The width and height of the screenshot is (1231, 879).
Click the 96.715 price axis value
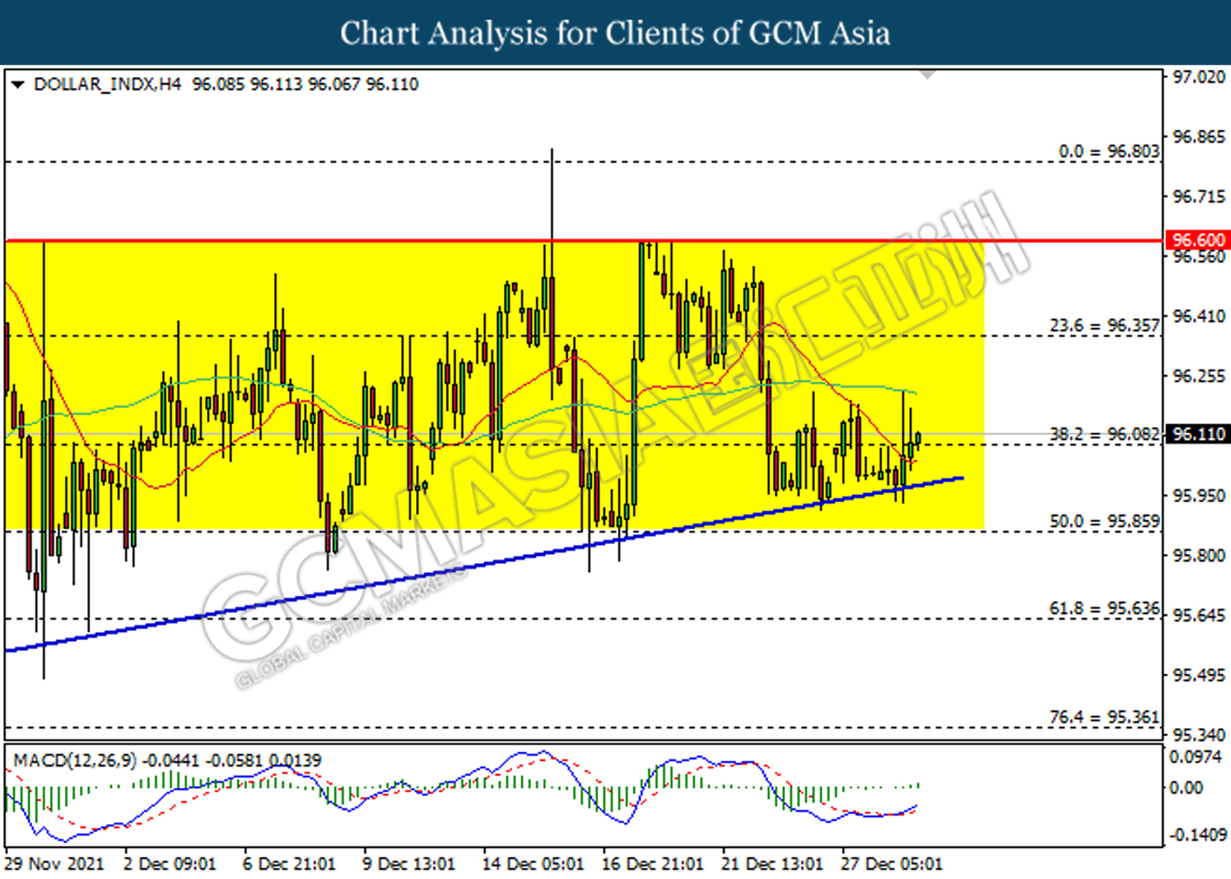[1198, 196]
